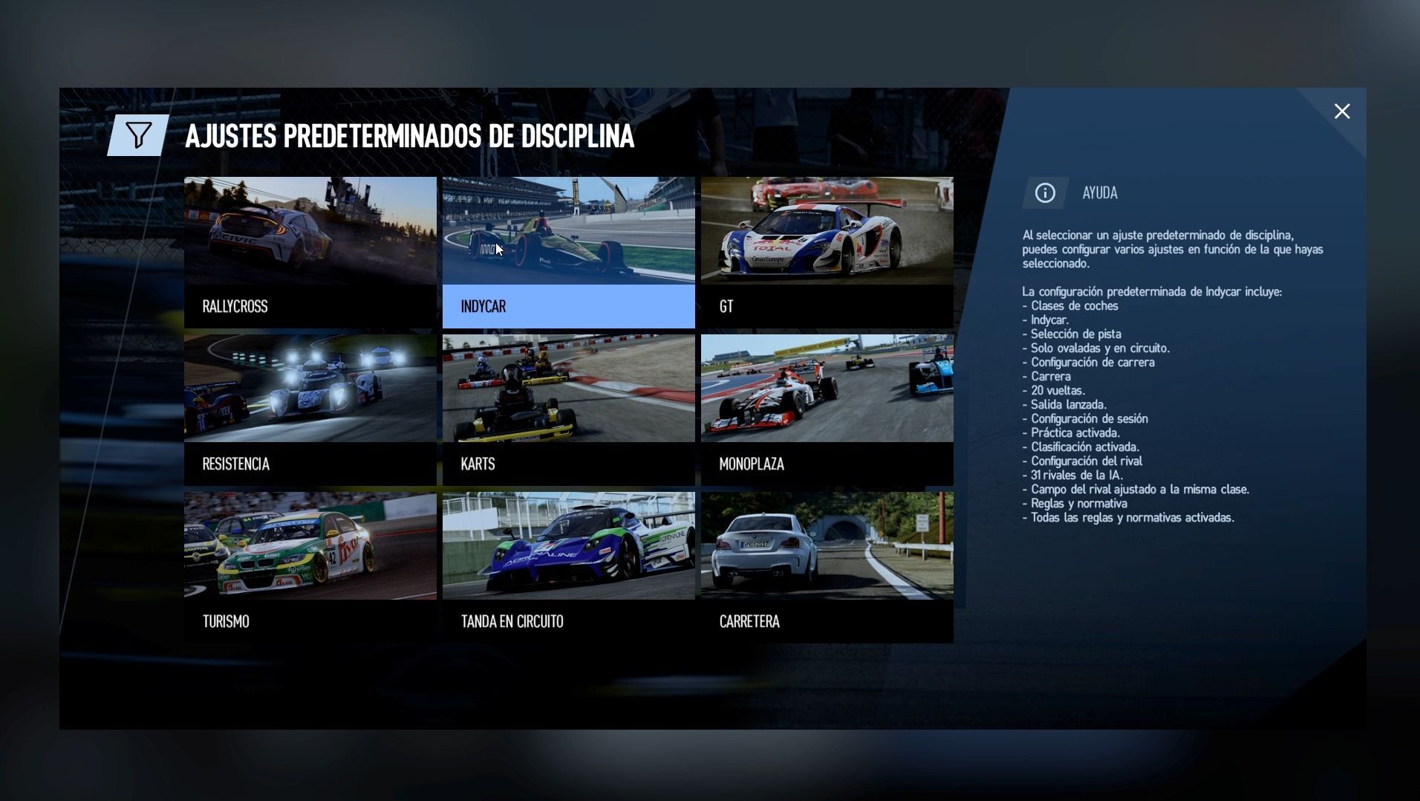Click the Monoplaza formula car thumbnail
Image resolution: width=1420 pixels, height=801 pixels.
827,389
